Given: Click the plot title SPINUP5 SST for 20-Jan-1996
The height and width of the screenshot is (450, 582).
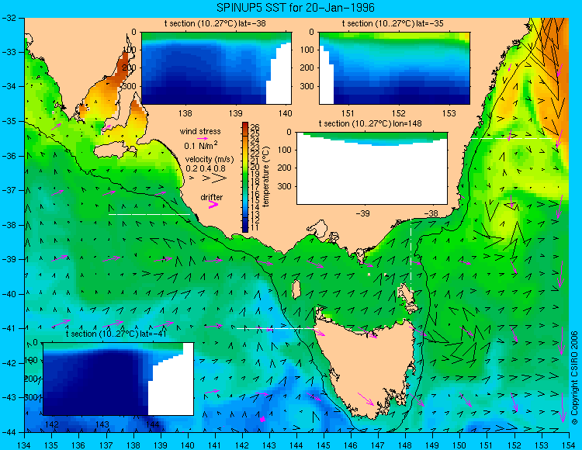Looking at the screenshot, I should point(296,8).
